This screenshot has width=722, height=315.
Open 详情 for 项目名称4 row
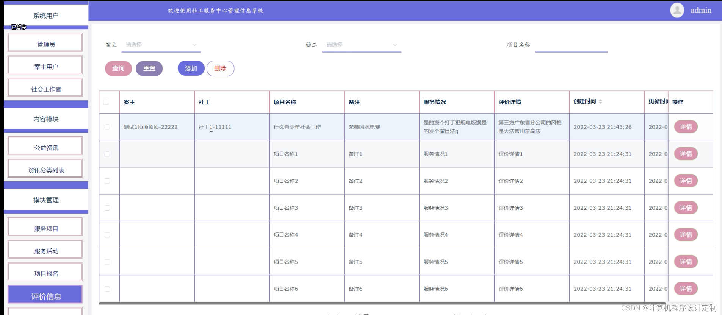[x=686, y=235]
